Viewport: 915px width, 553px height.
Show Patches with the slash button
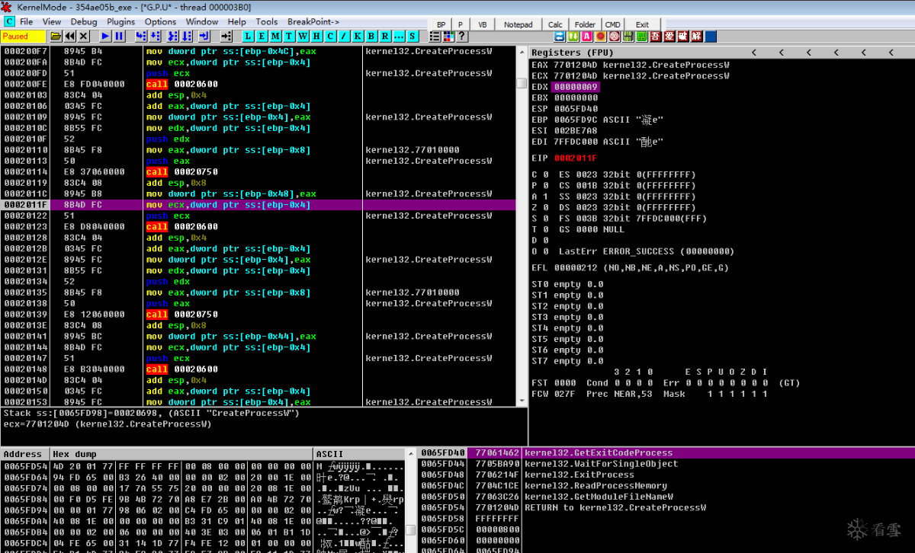pos(344,36)
